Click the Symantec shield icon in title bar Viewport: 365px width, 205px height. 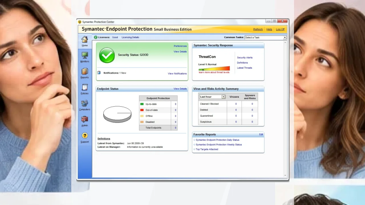80,22
